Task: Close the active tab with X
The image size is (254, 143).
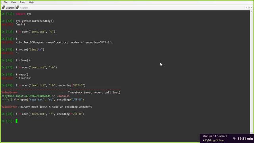Action: click(x=252, y=8)
